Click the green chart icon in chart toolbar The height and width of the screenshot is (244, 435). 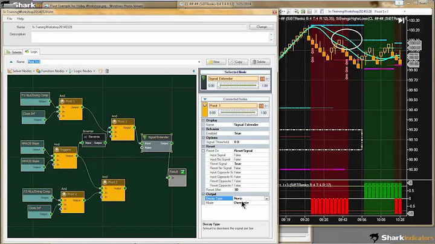point(303,11)
